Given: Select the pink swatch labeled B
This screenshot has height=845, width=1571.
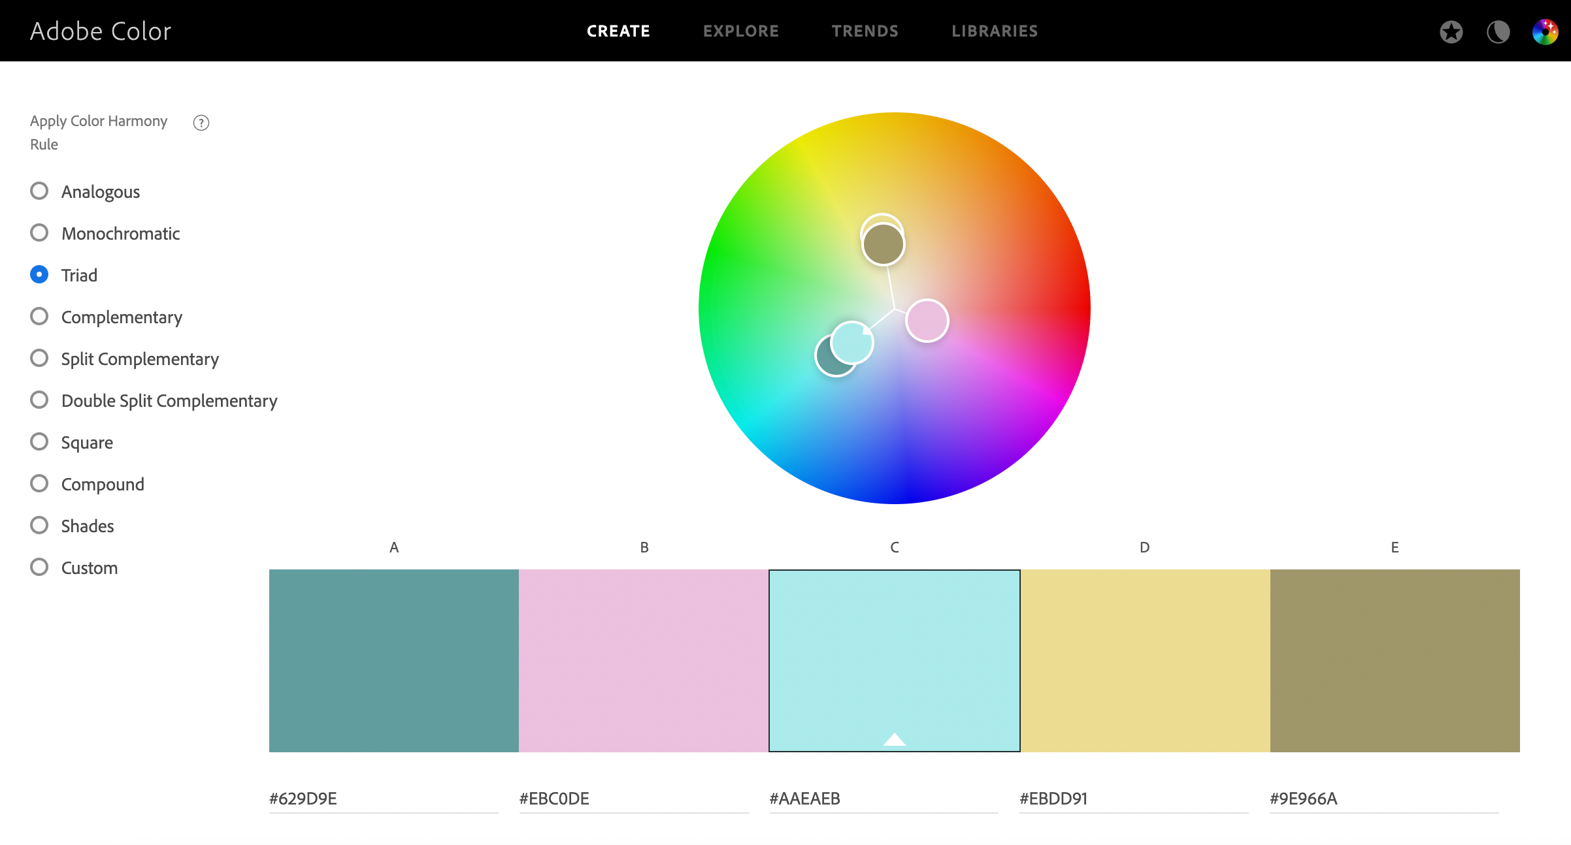Looking at the screenshot, I should tap(644, 660).
